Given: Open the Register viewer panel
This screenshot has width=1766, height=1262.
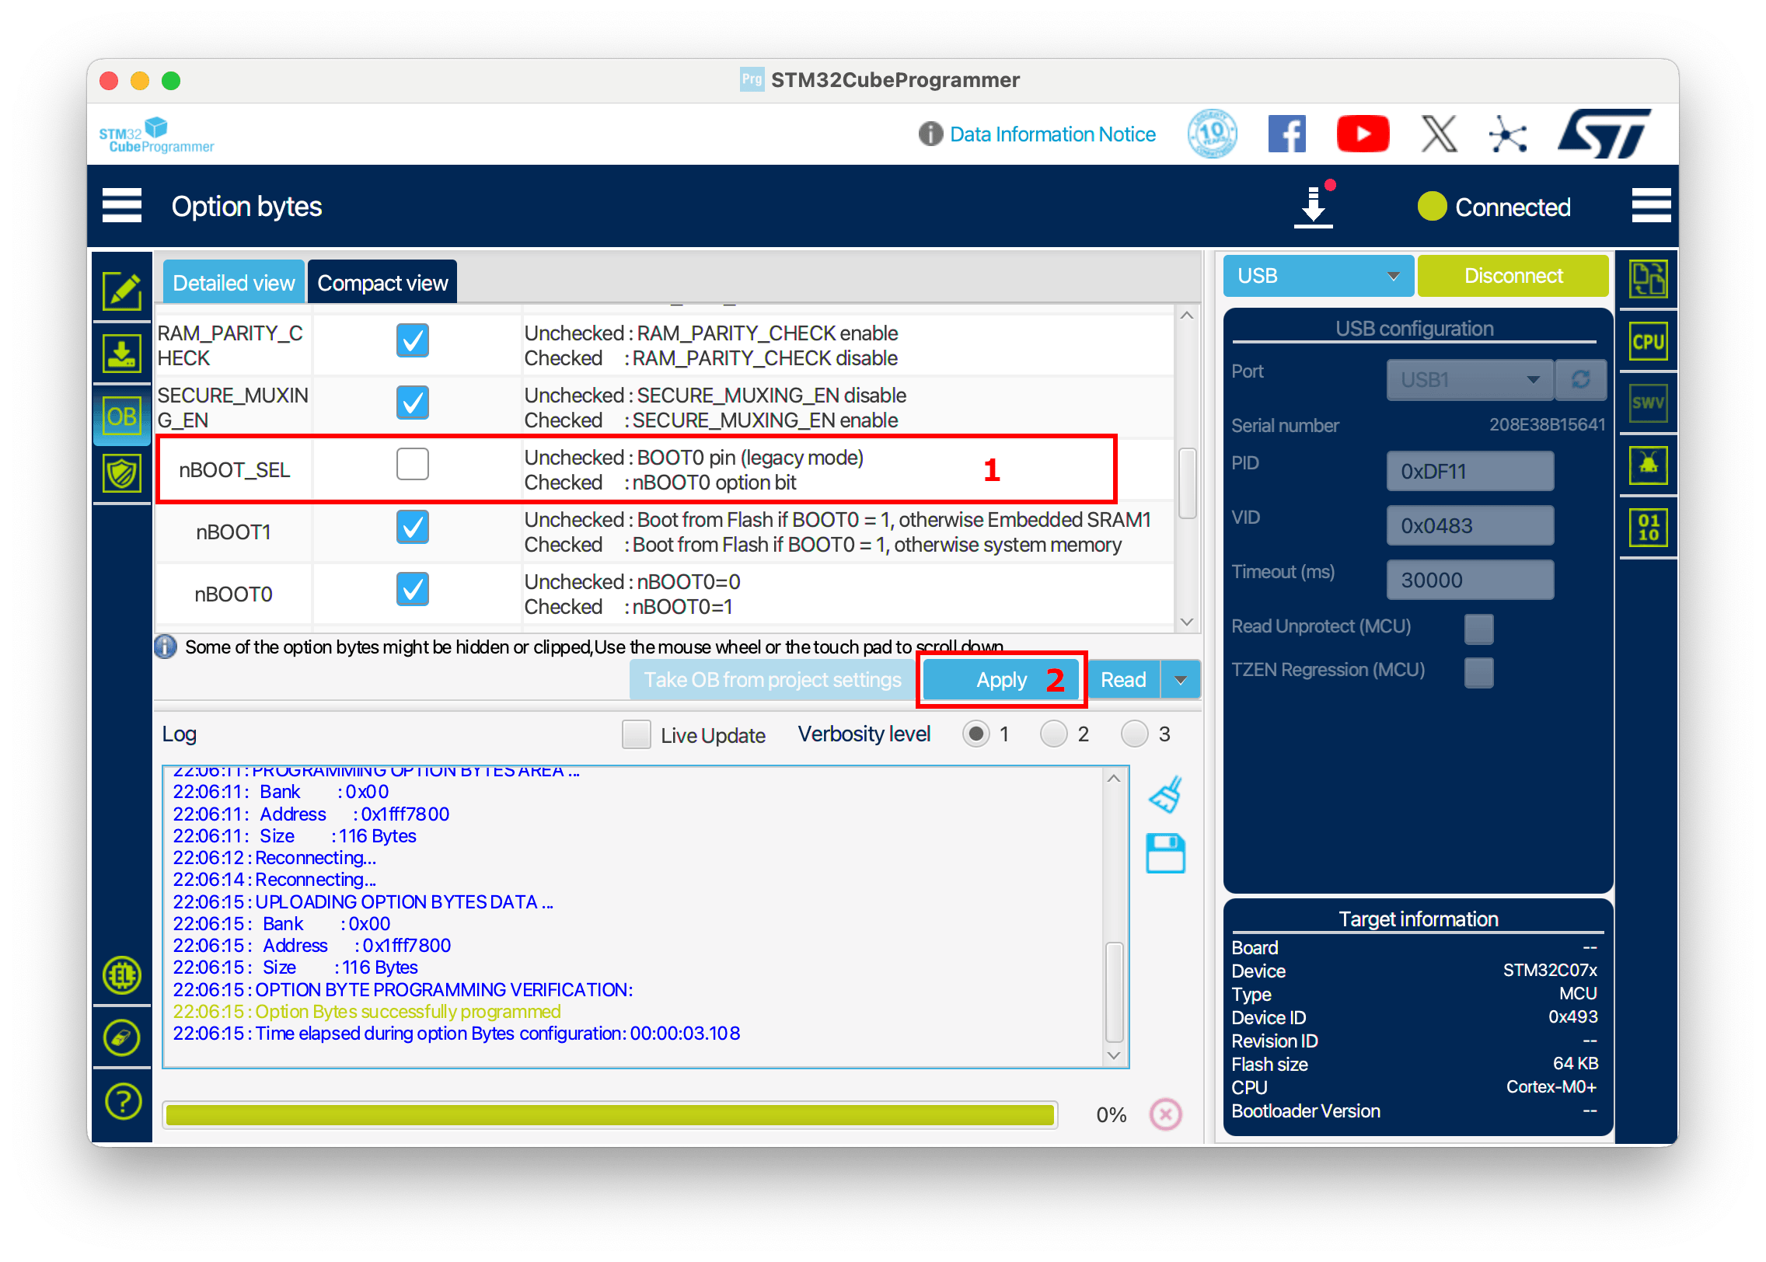Looking at the screenshot, I should 1649,527.
